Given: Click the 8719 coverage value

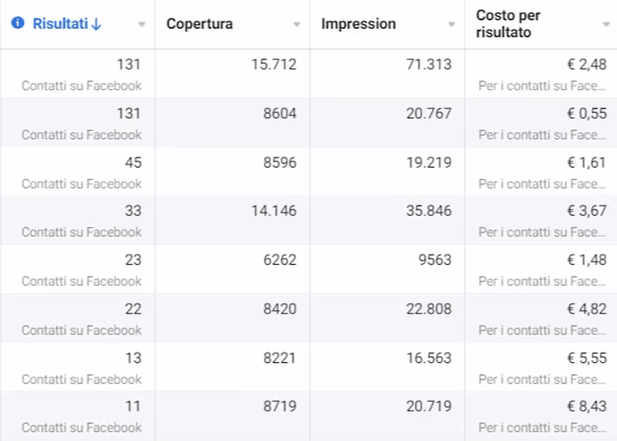Looking at the screenshot, I should pyautogui.click(x=279, y=406).
